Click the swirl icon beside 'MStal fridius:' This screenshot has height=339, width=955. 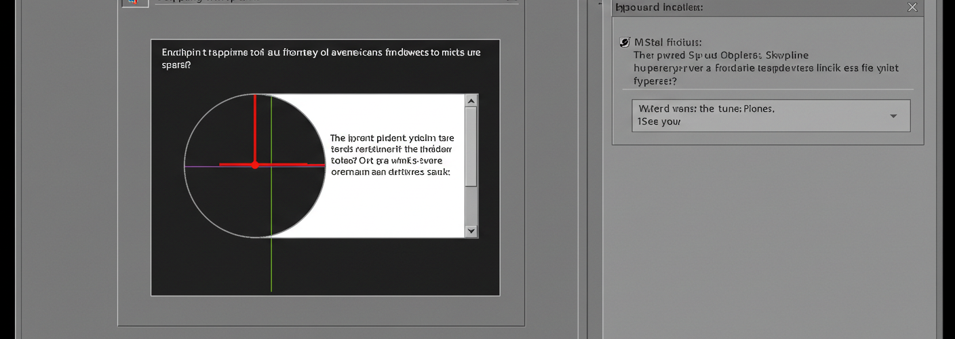[x=625, y=42]
